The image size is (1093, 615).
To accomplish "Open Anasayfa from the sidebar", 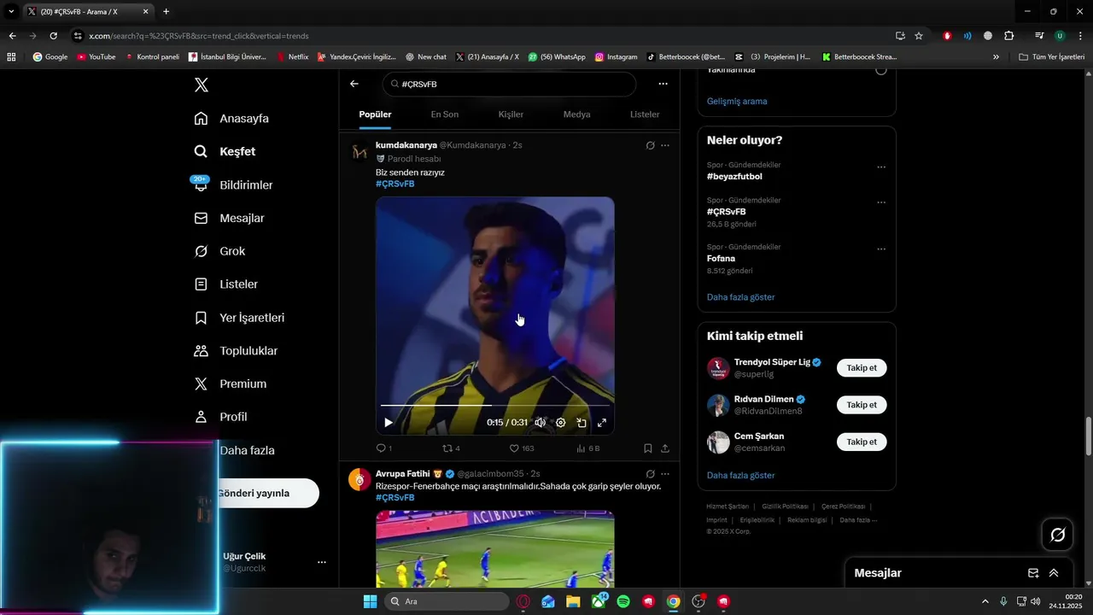I will click(x=231, y=119).
